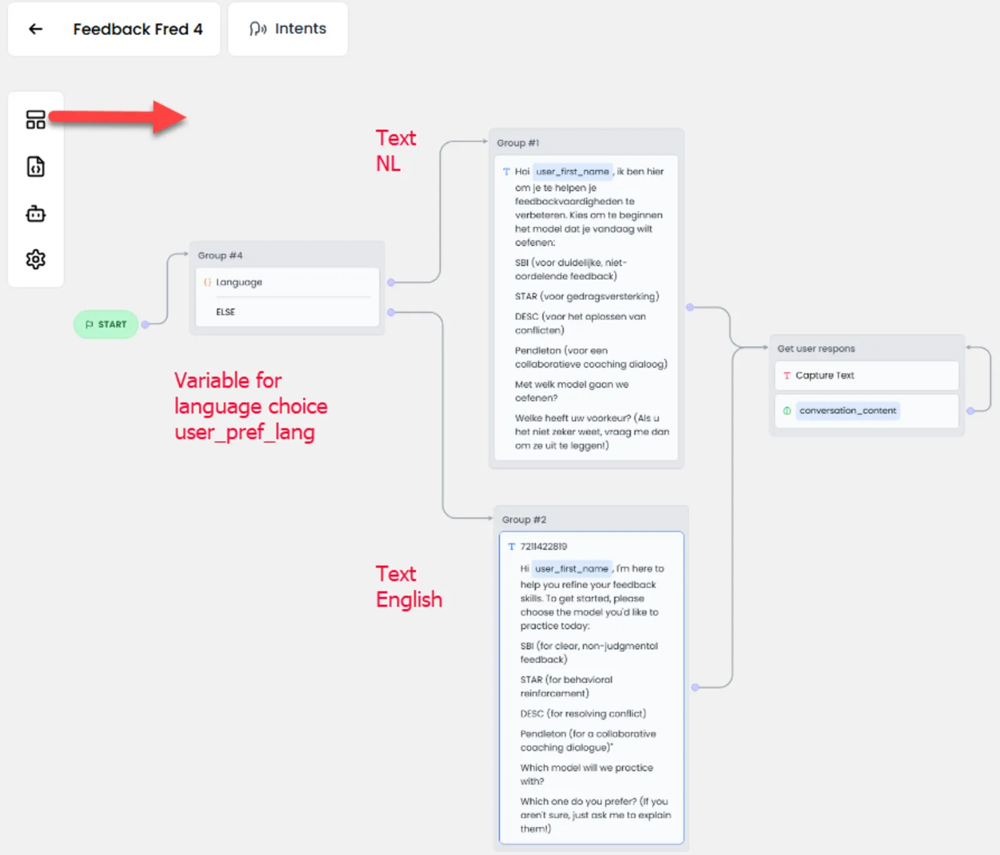Click the conversation_content variable chip
Image resolution: width=1000 pixels, height=855 pixels.
click(847, 410)
